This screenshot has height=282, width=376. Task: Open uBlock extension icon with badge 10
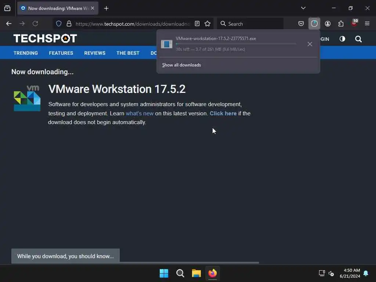tap(354, 23)
